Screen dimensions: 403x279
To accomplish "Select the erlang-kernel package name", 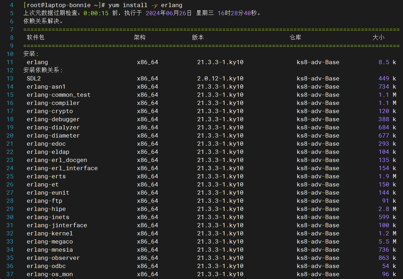I will pos(50,234).
